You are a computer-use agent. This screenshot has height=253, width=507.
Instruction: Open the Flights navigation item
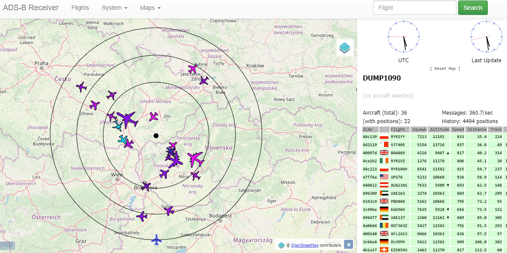(80, 8)
